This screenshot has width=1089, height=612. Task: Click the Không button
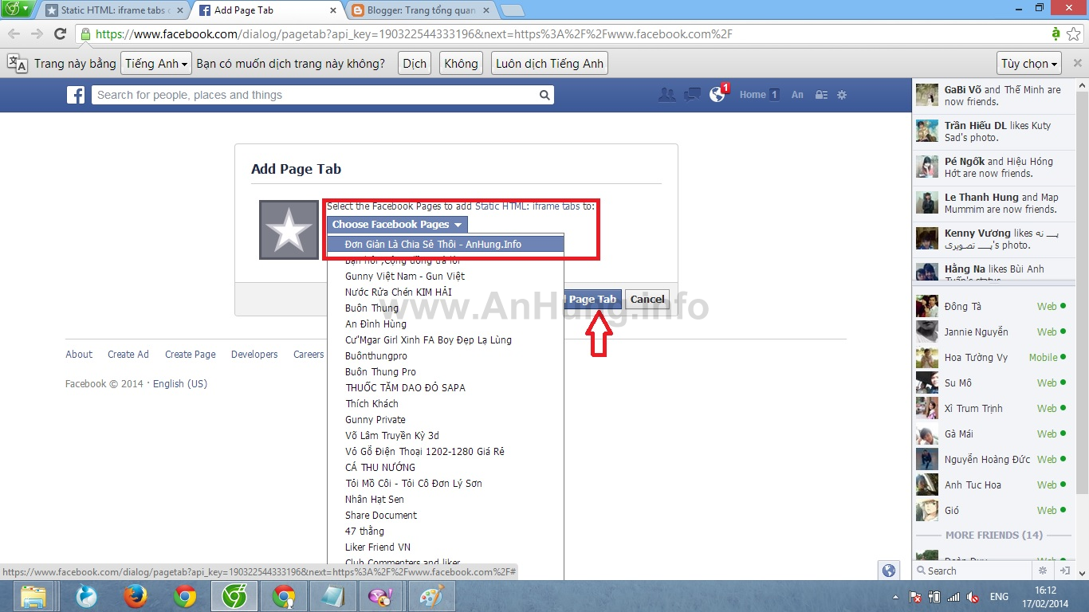(461, 64)
